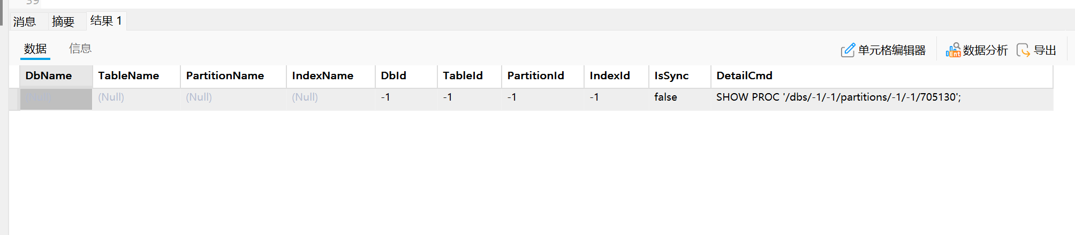
Task: Switch to the 摘要 tab
Action: click(63, 21)
